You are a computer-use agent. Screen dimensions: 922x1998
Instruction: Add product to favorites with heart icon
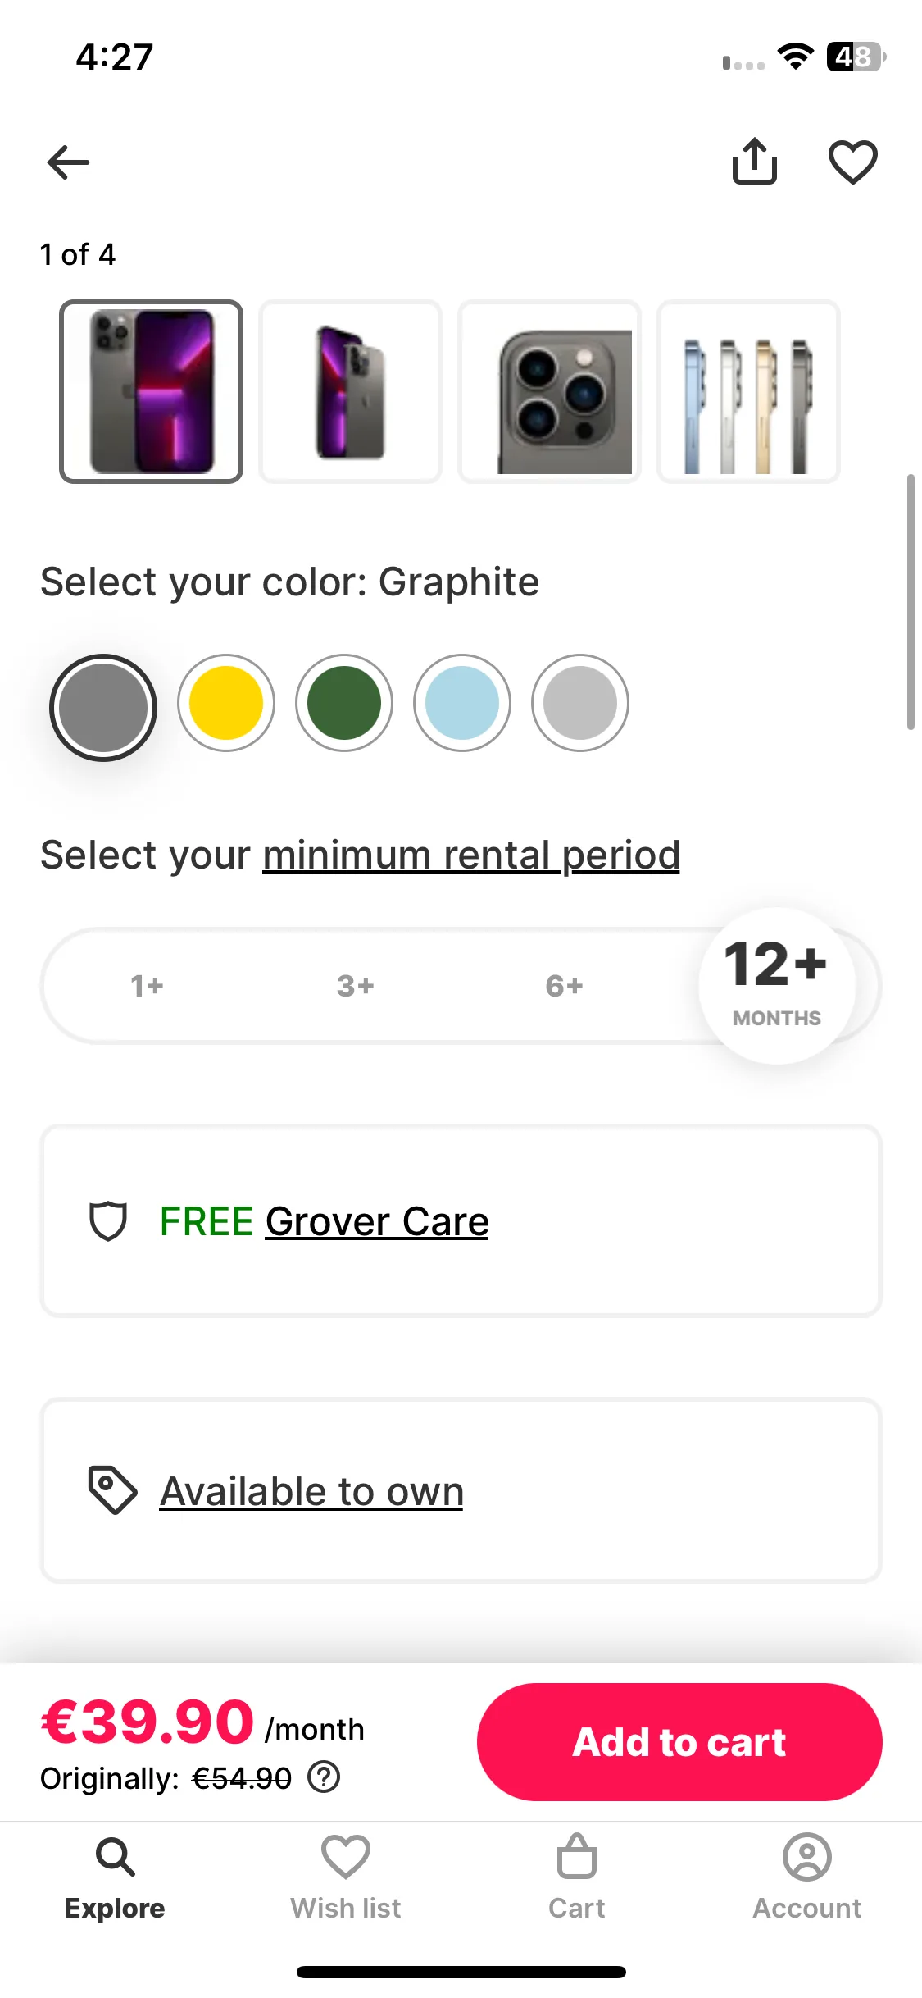pyautogui.click(x=853, y=162)
